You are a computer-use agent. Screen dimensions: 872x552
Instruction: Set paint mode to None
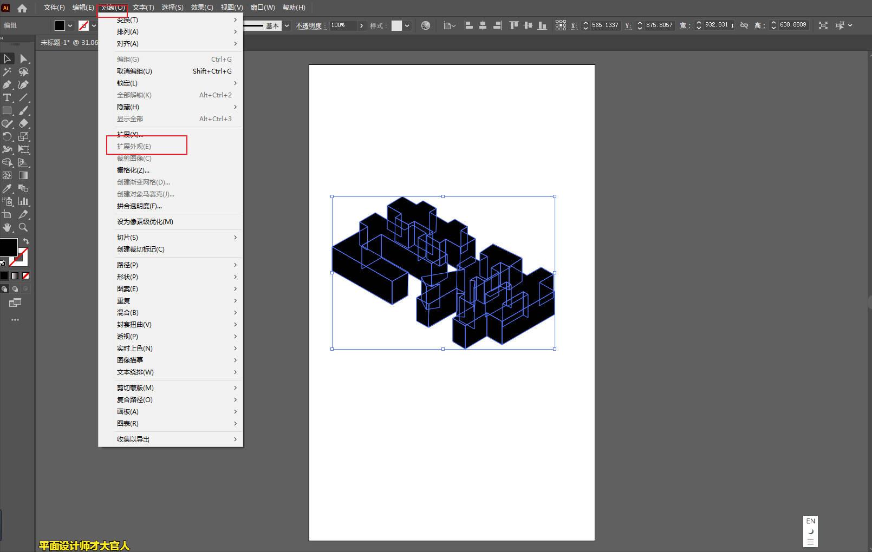point(25,275)
